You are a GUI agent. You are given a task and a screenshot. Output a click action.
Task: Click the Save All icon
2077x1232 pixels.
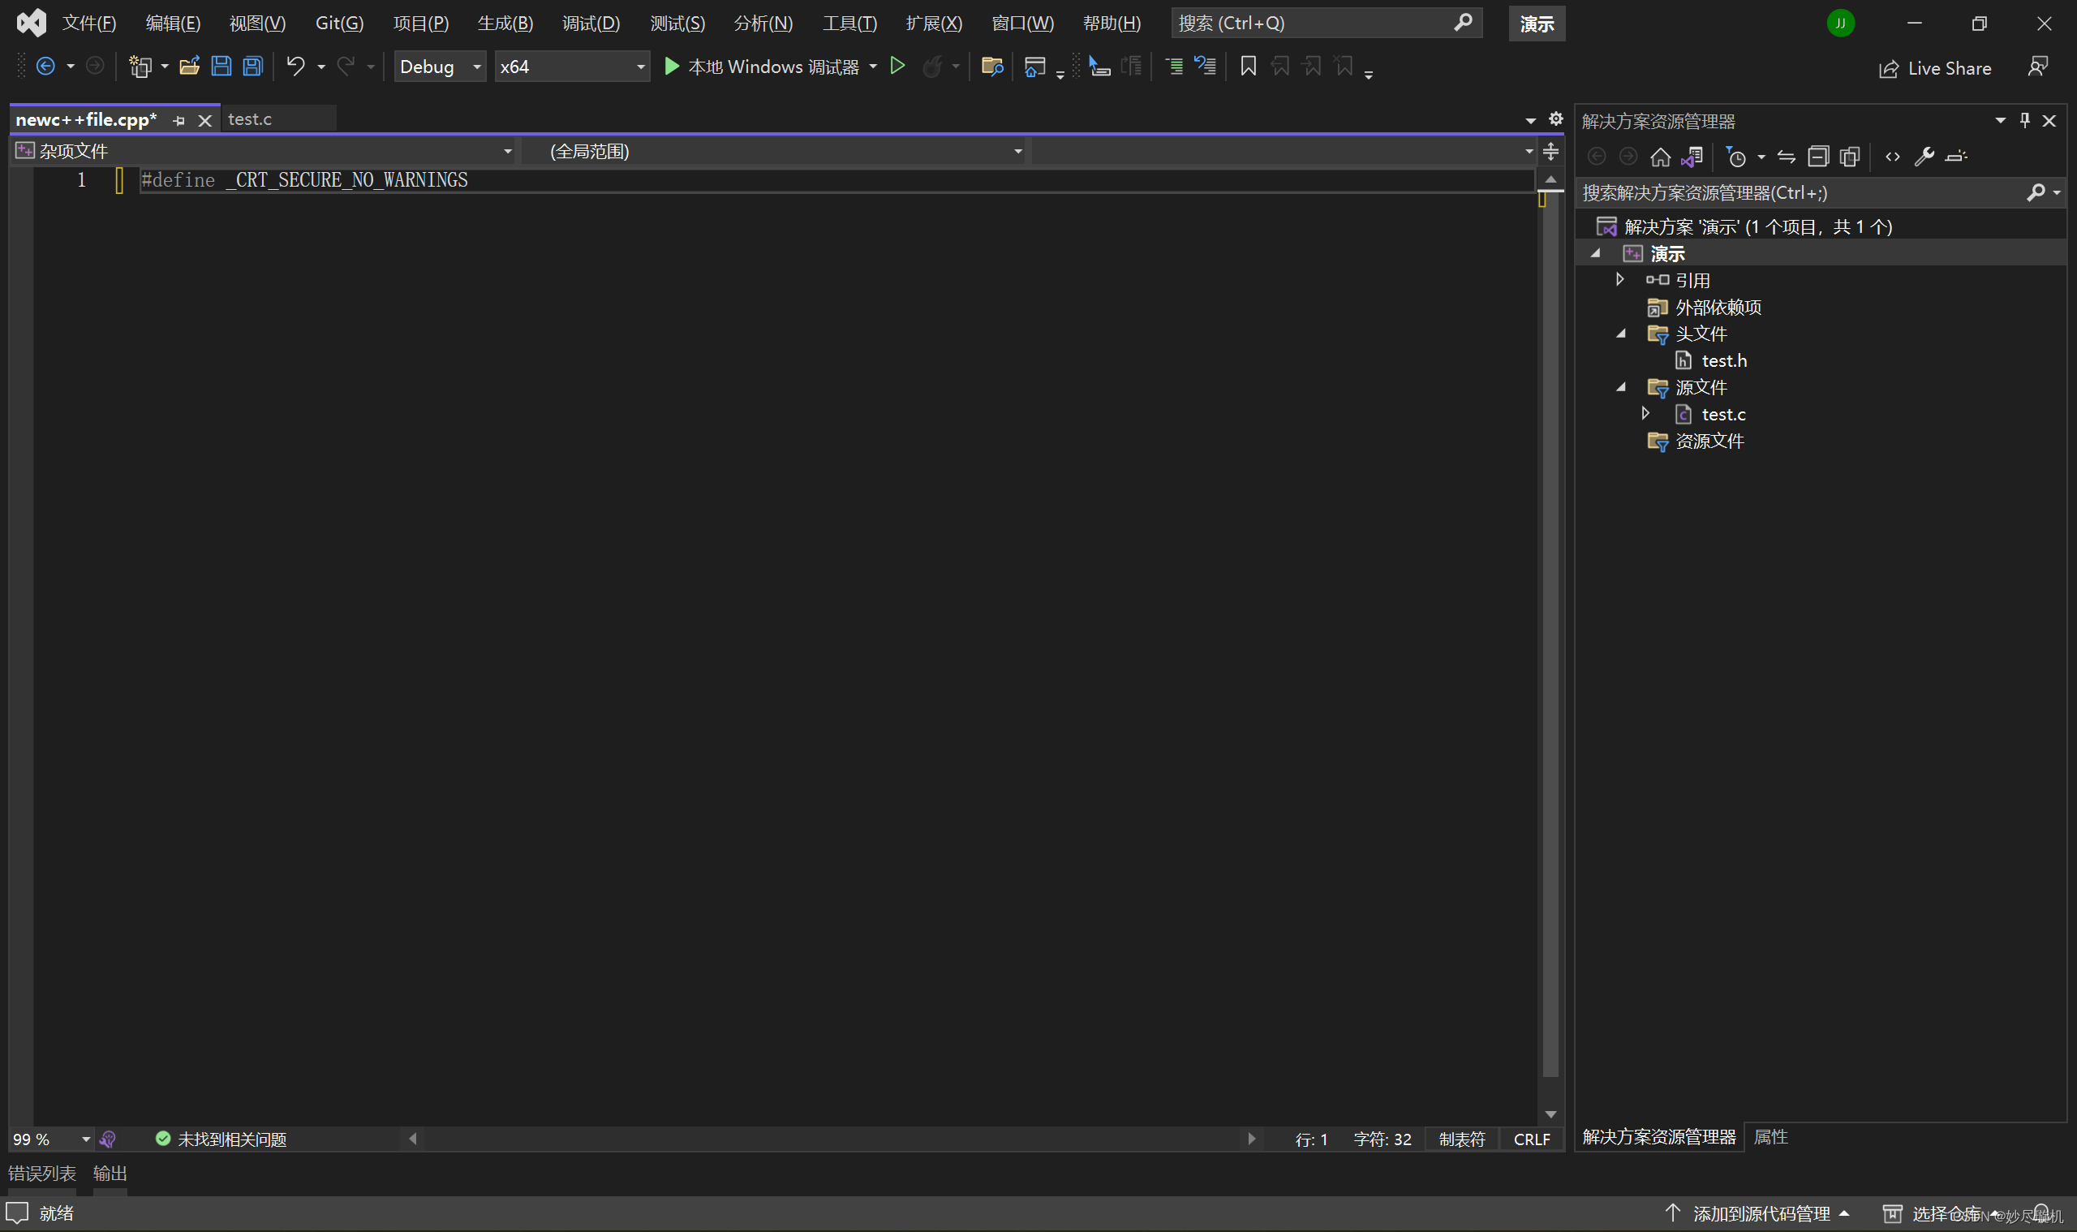pos(252,66)
